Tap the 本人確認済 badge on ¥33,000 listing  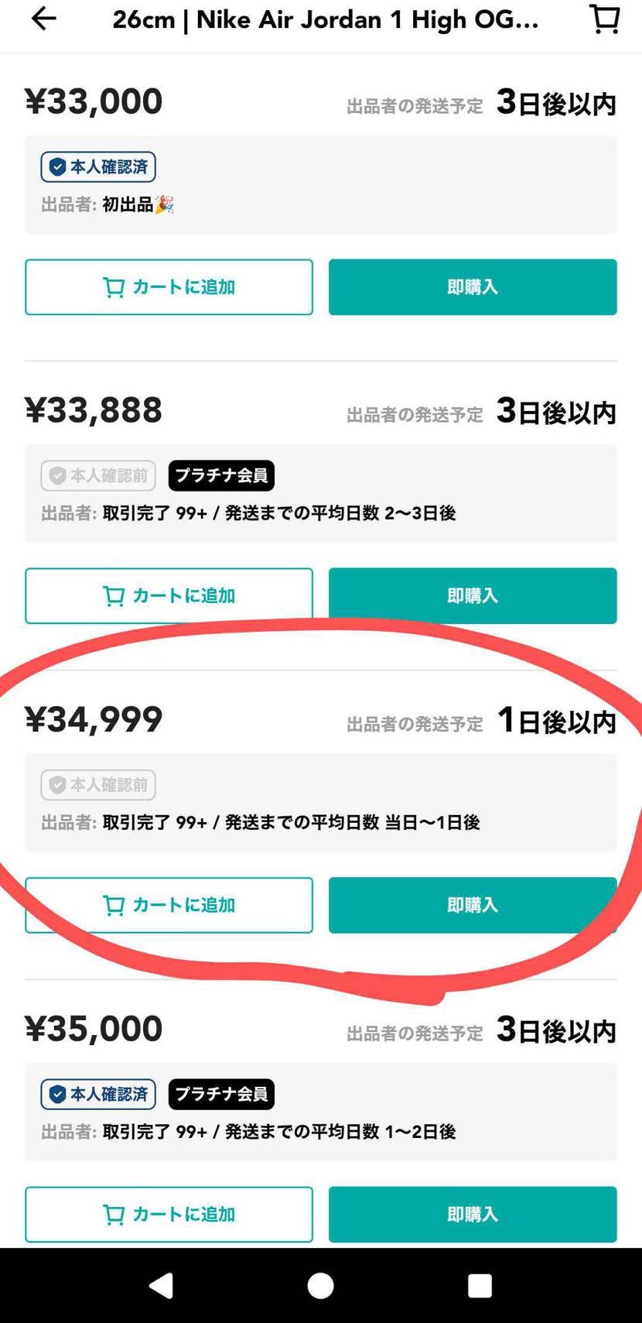98,167
